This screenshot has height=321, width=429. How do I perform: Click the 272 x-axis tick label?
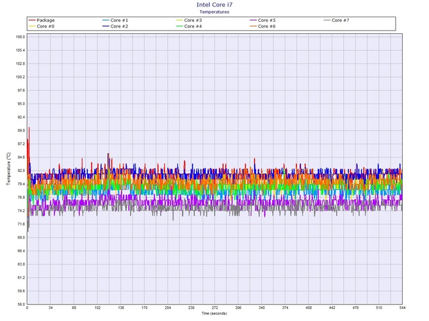214,308
